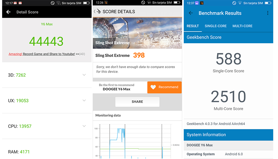Tap battery icon in AnTuTu screen status bar
Viewport: 278px width, 159px height.
pos(86,3)
